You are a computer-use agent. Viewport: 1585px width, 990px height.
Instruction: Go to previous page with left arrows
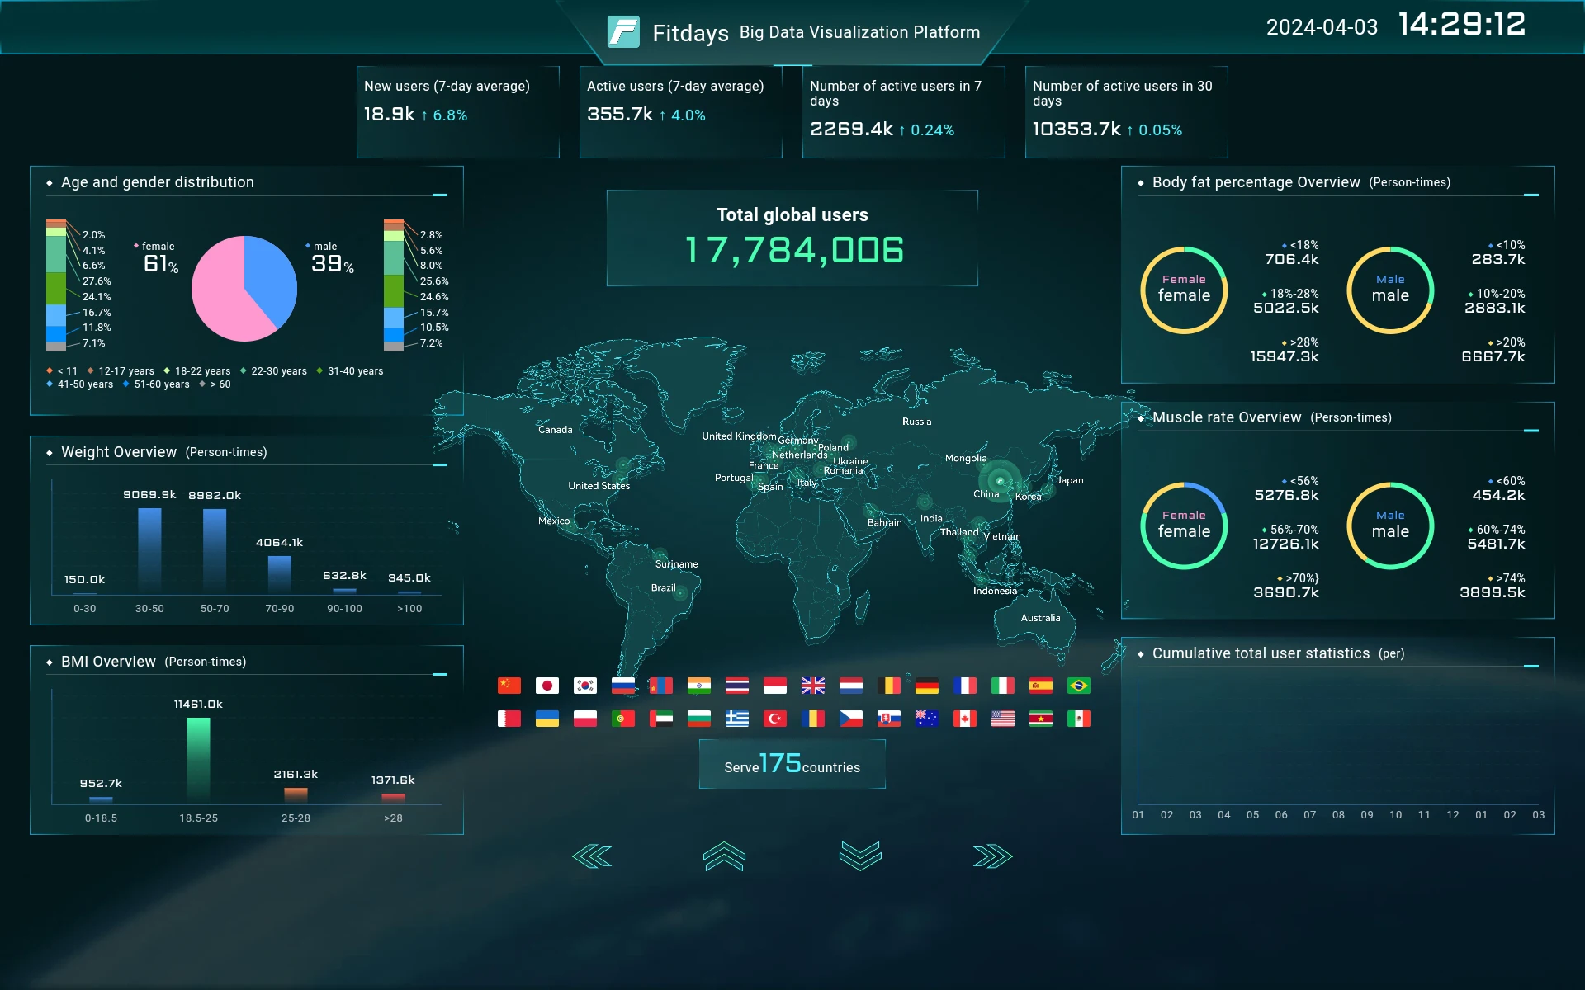point(592,856)
